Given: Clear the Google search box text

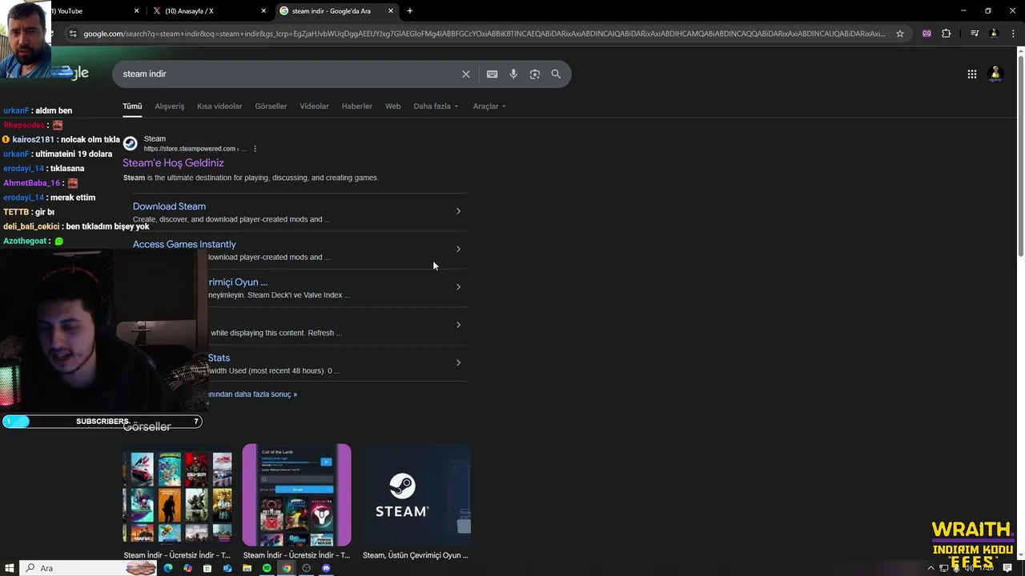Looking at the screenshot, I should pyautogui.click(x=466, y=74).
